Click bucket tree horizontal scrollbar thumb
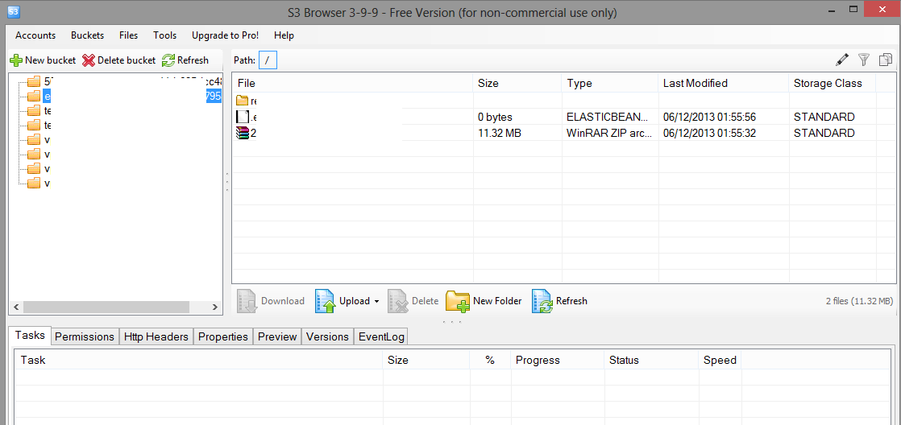Screen dimensions: 901x425 tap(106, 307)
